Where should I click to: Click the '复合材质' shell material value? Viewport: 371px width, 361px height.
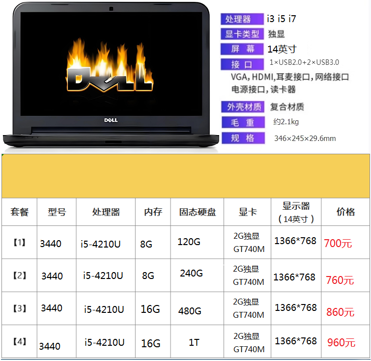point(287,107)
